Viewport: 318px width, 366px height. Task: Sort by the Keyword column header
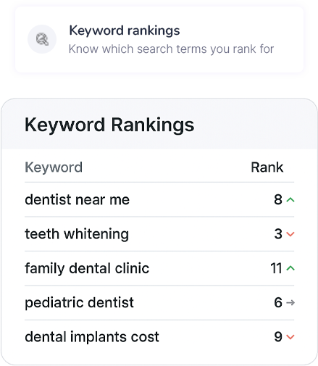coord(54,167)
